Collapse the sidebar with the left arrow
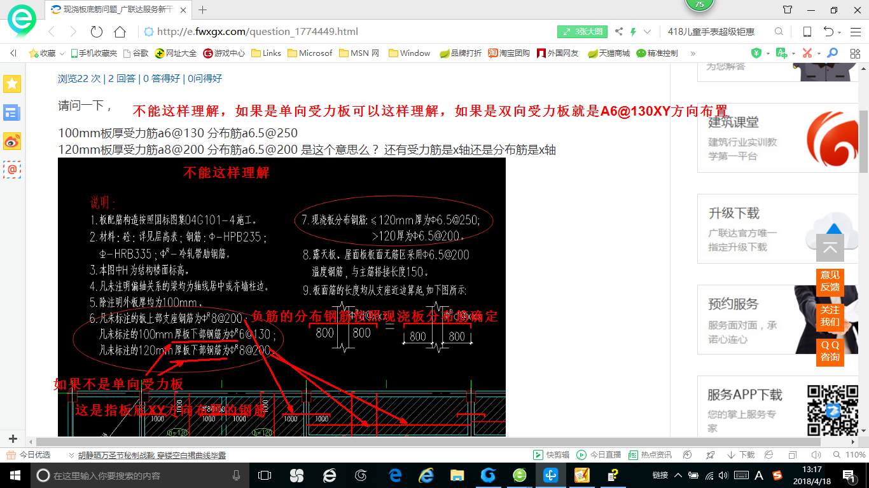Screen dimensions: 869x488 13,53
